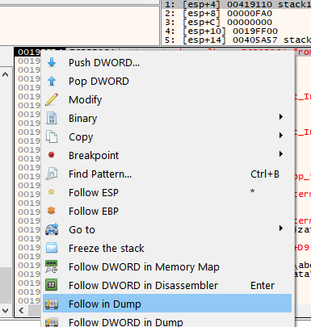Click the Freeze the stack icon
Image resolution: width=311 pixels, height=327 pixels.
point(52,248)
